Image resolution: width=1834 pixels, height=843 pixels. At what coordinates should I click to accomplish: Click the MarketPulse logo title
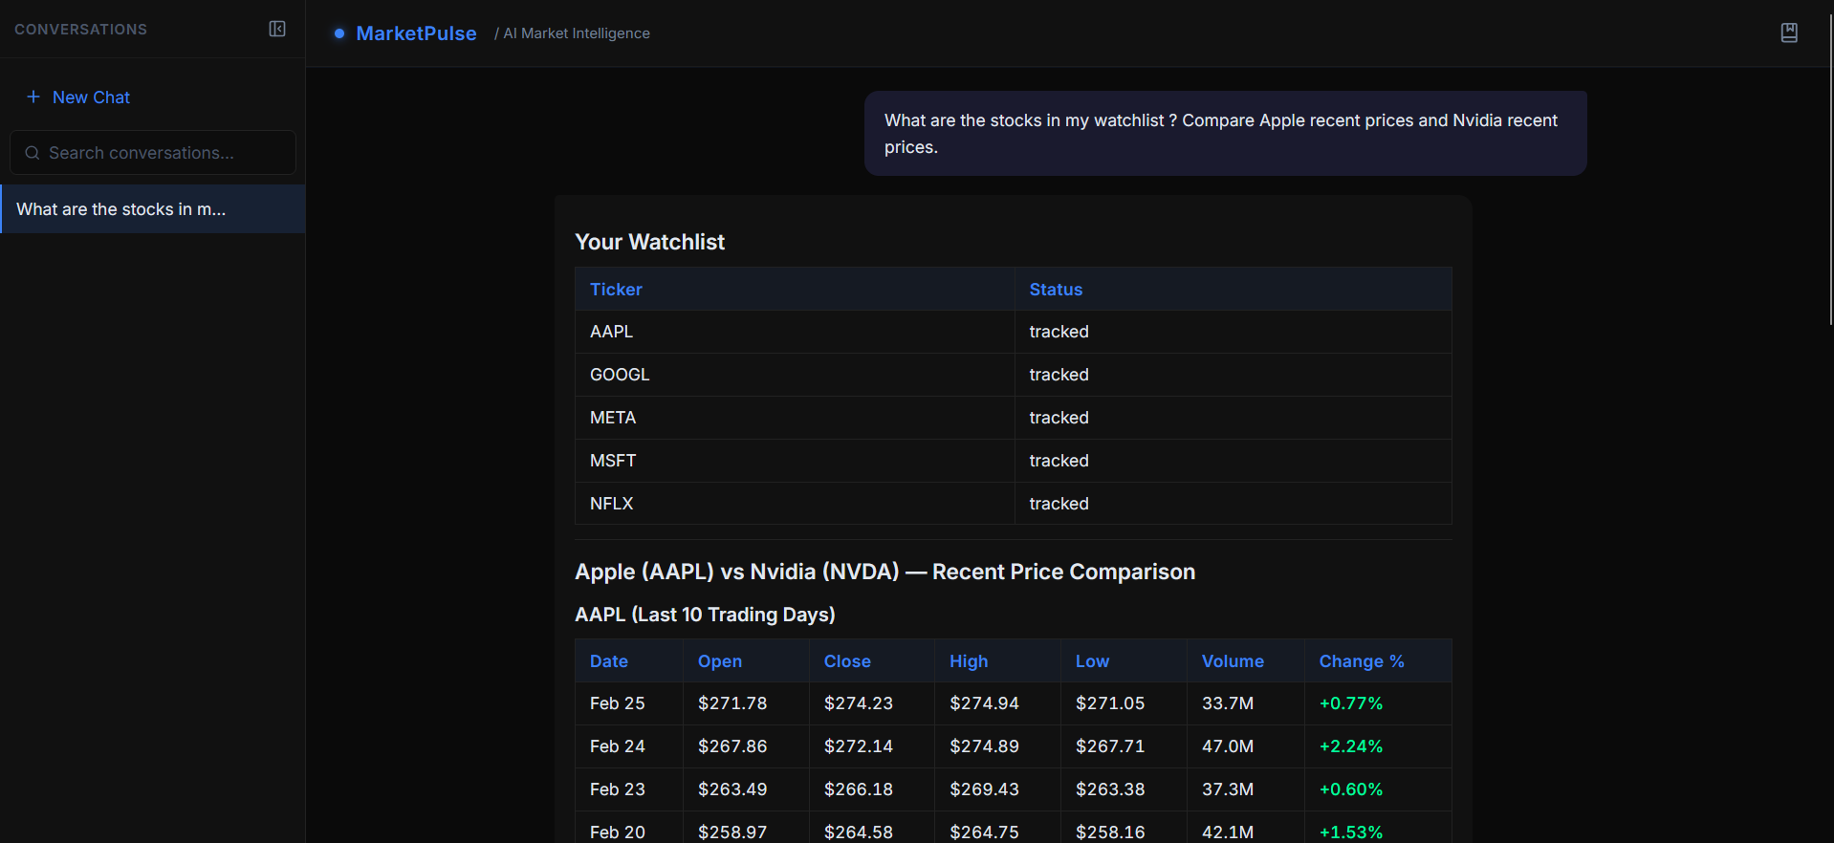[416, 33]
